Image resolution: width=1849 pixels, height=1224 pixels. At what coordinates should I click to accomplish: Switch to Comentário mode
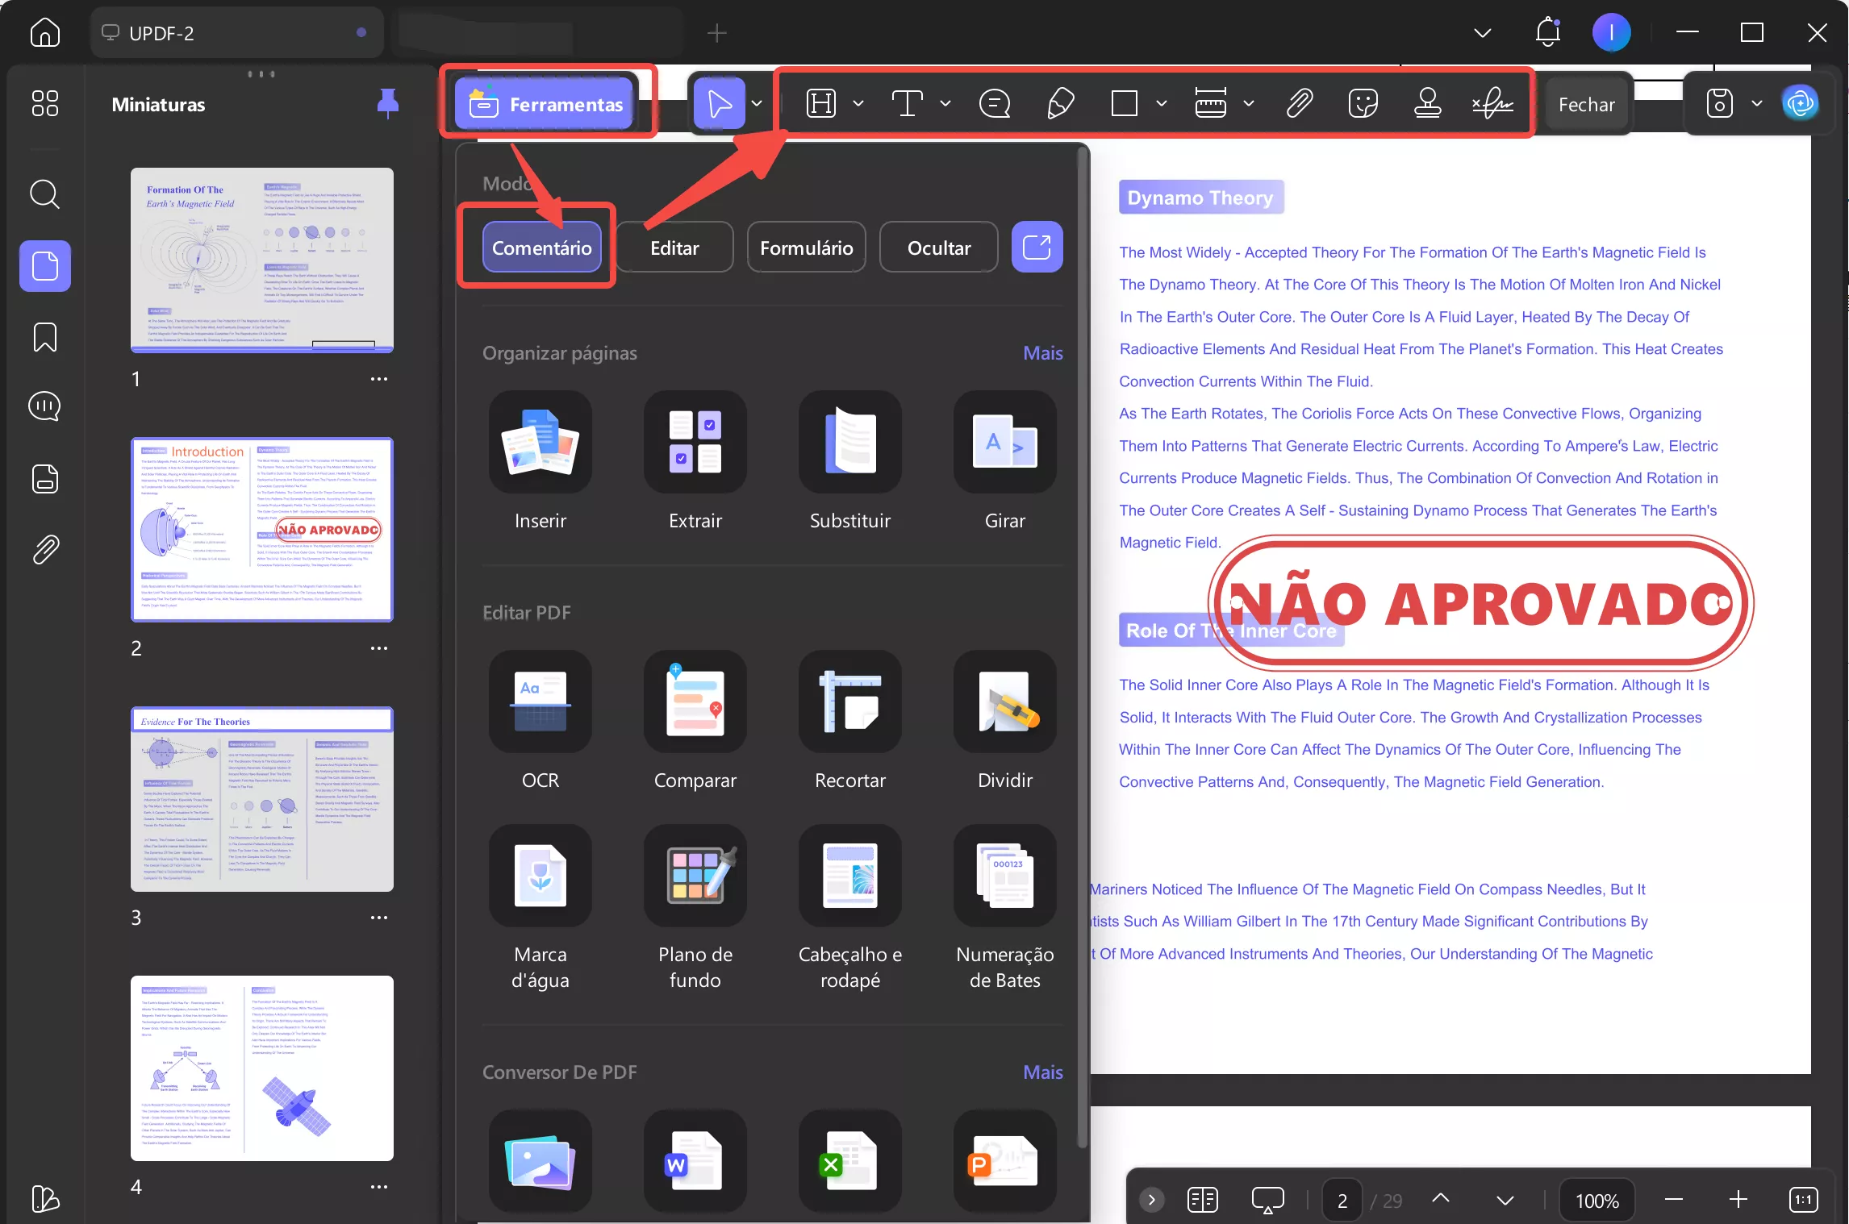click(541, 248)
